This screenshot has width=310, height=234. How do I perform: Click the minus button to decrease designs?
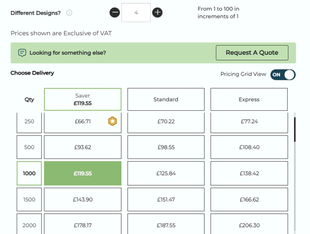pos(115,13)
